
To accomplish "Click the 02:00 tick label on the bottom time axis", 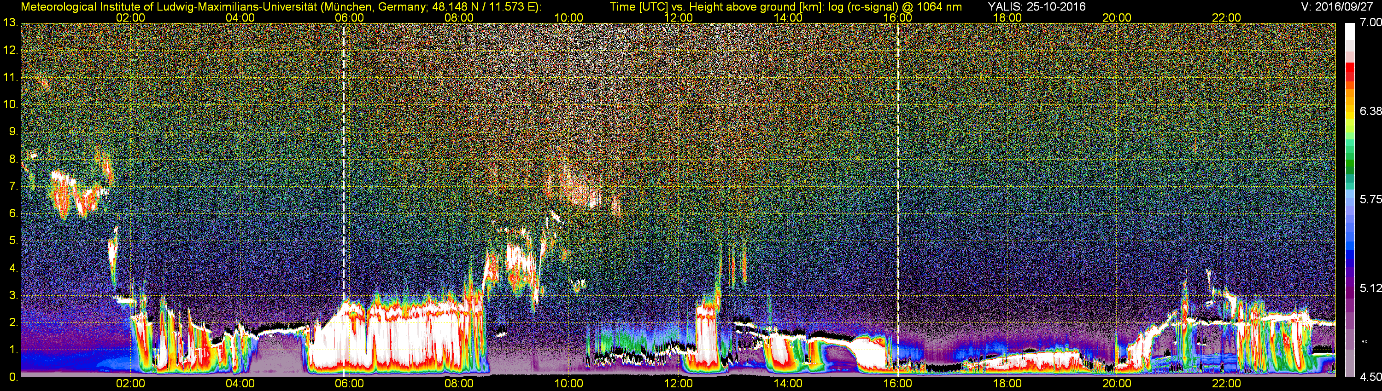I will 130,384.
